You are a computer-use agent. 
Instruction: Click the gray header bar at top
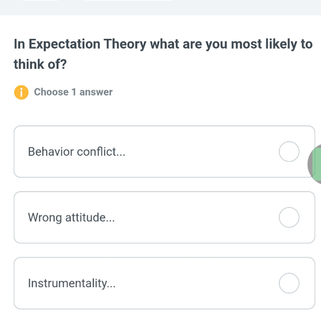[160, 8]
